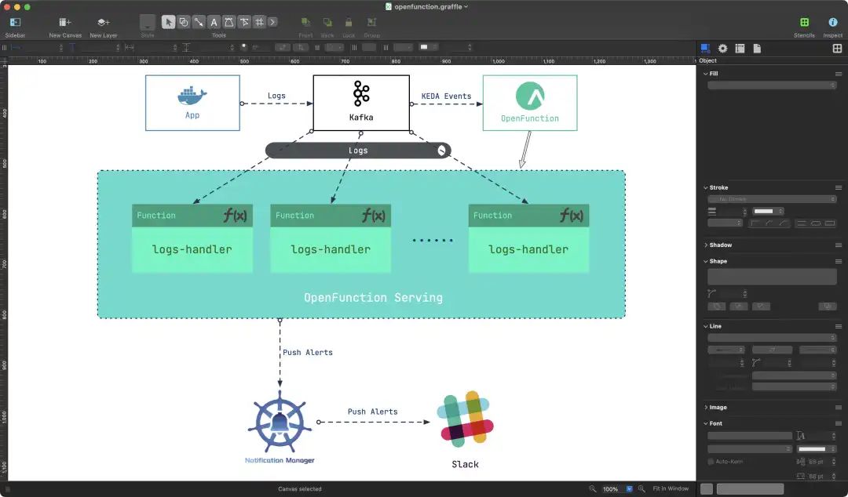Open the Fill section options menu

click(x=839, y=74)
